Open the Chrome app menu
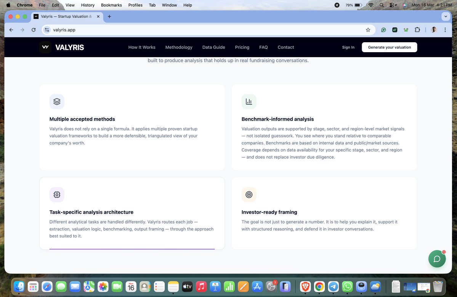This screenshot has width=457, height=297. pos(24,5)
